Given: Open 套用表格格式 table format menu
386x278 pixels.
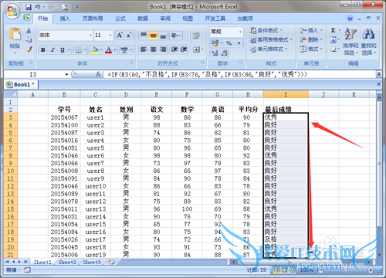Looking at the screenshot, I should click(271, 39).
